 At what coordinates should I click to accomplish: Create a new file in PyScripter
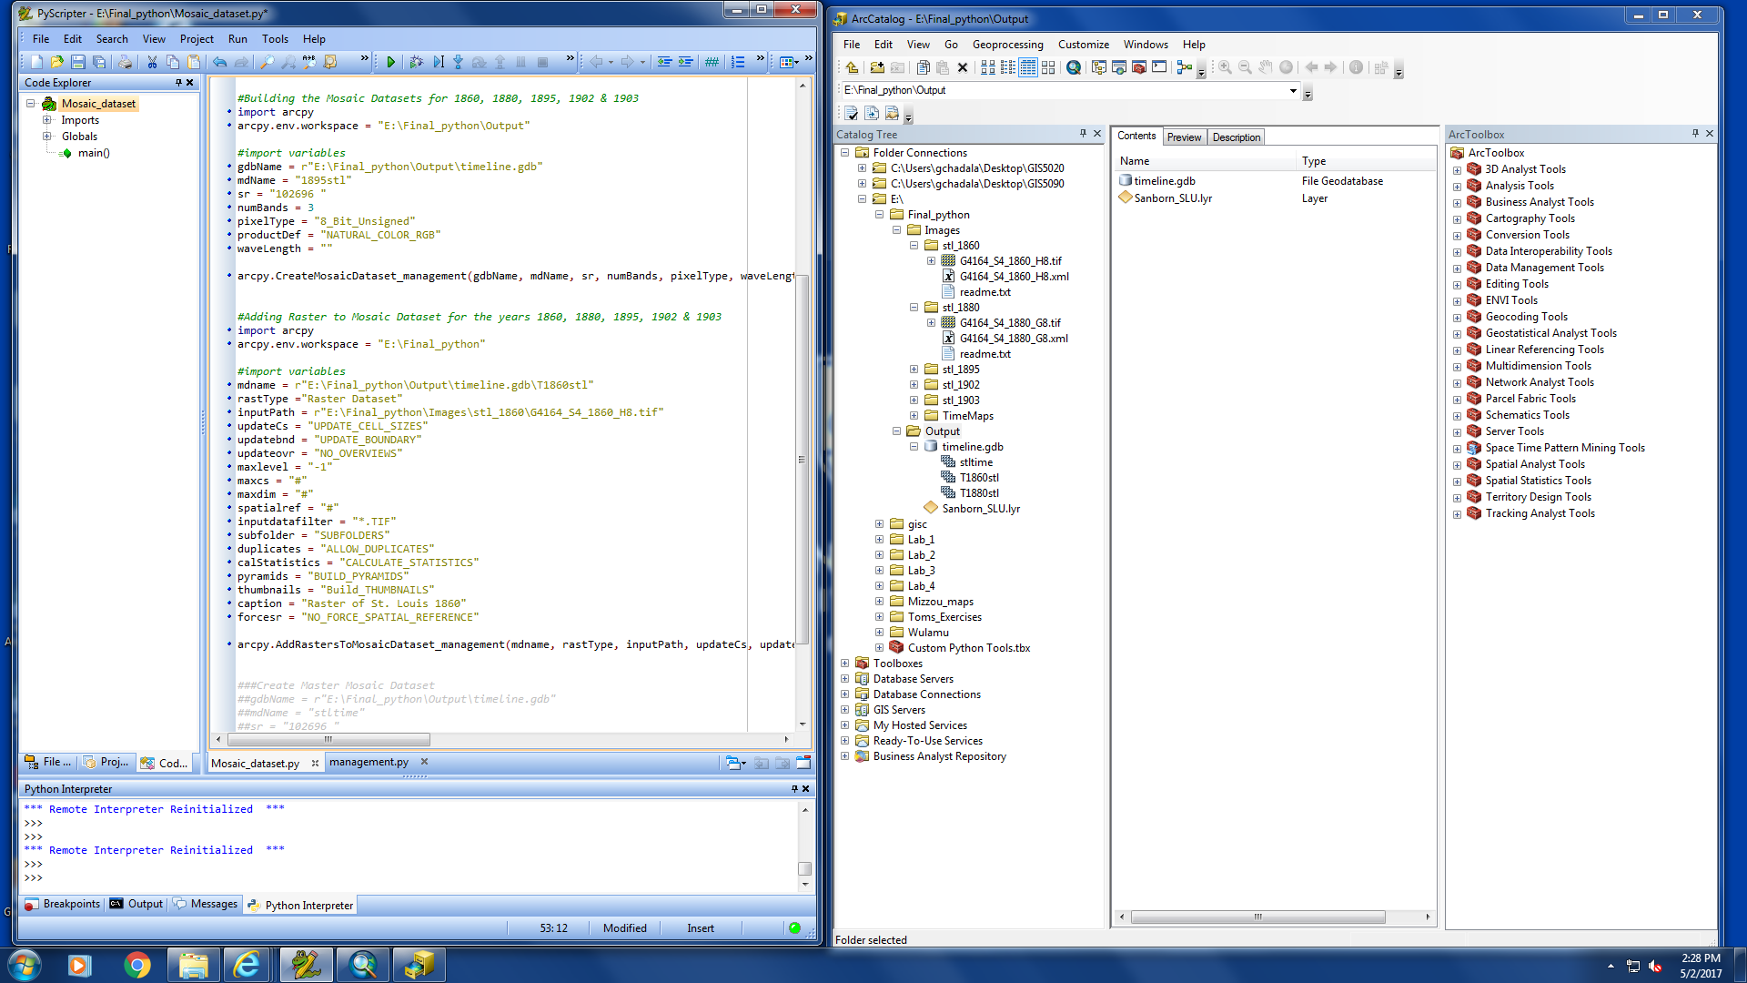pos(36,62)
